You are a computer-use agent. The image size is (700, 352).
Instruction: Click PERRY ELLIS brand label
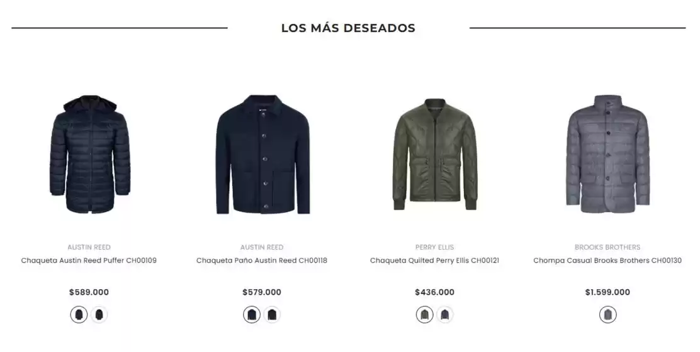tap(434, 247)
